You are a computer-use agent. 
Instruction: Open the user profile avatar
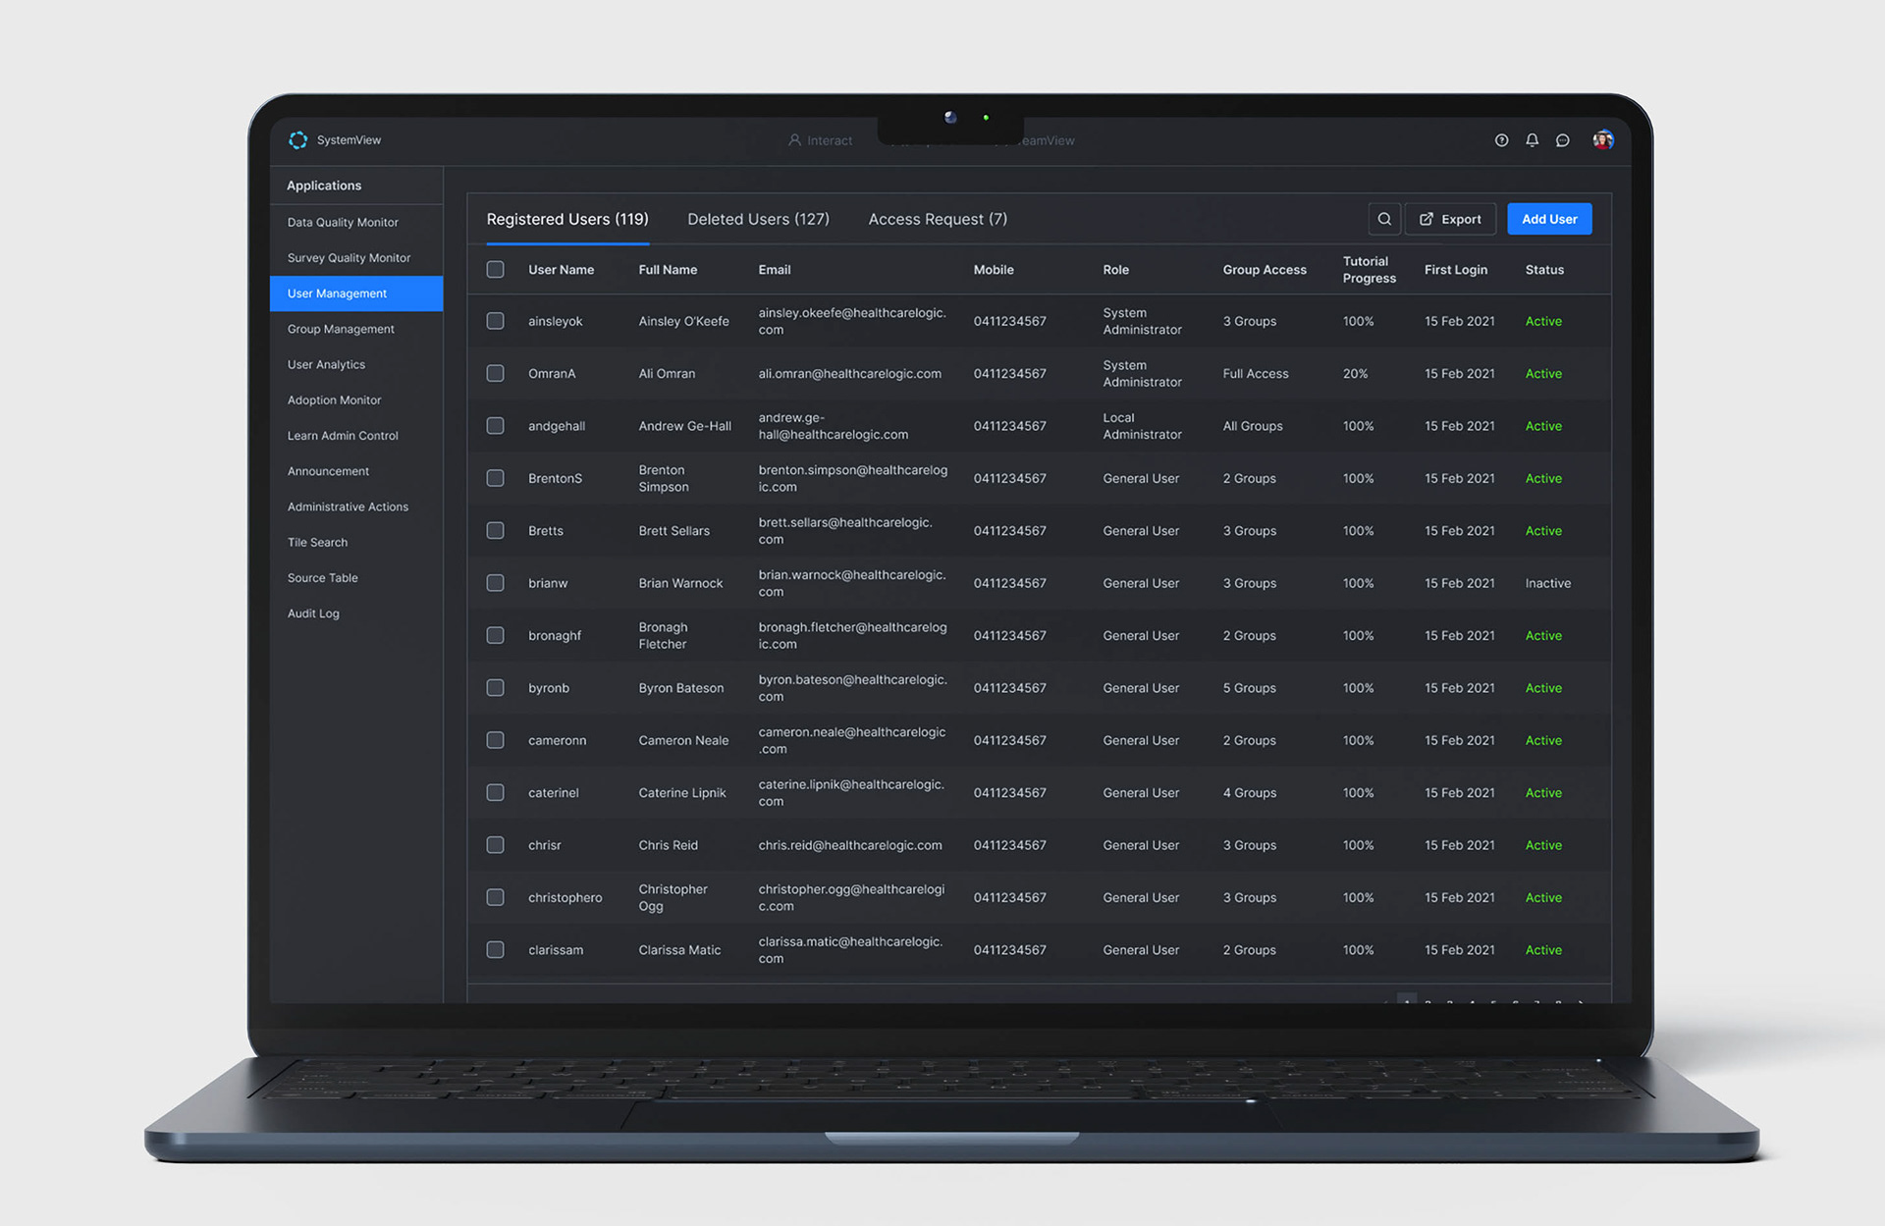[1603, 140]
